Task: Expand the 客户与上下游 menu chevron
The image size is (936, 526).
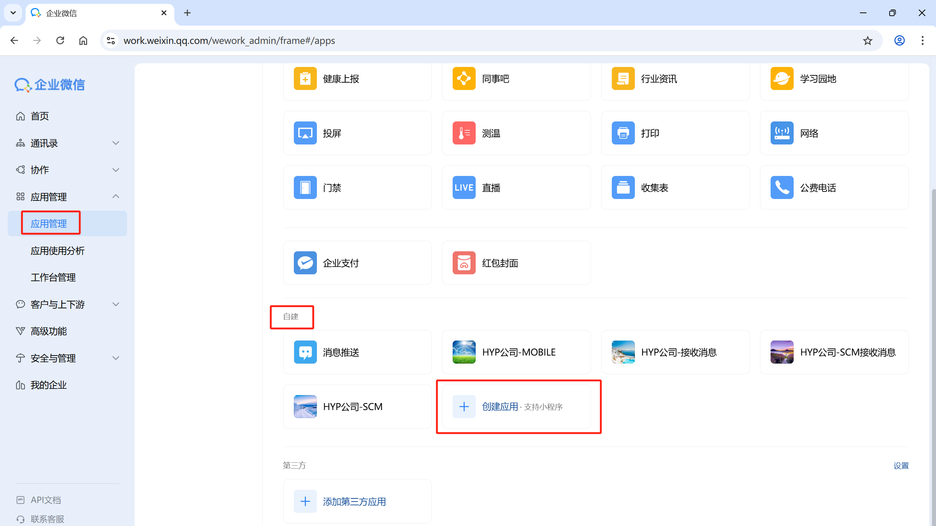Action: click(x=116, y=304)
